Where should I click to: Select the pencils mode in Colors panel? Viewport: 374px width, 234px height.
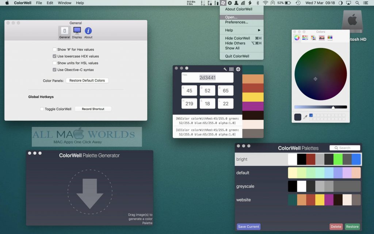tap(330, 38)
